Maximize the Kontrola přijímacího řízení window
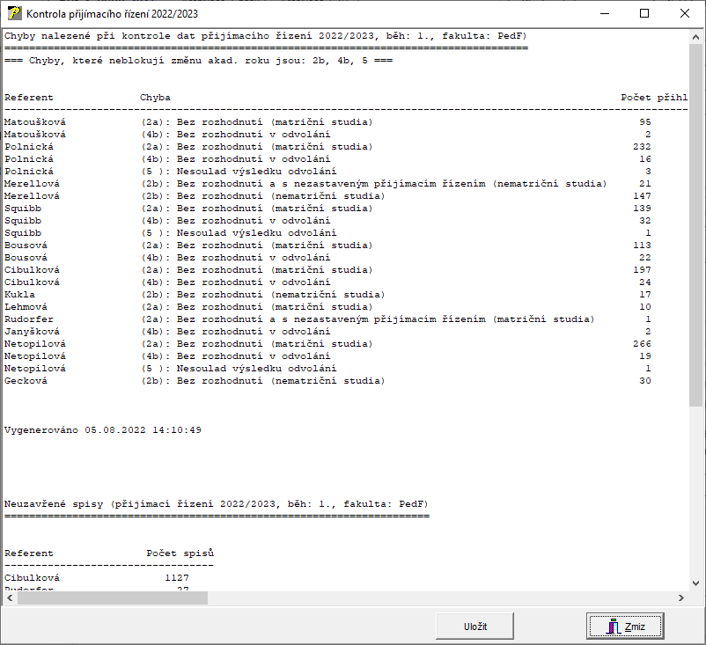This screenshot has height=645, width=706. (x=644, y=14)
